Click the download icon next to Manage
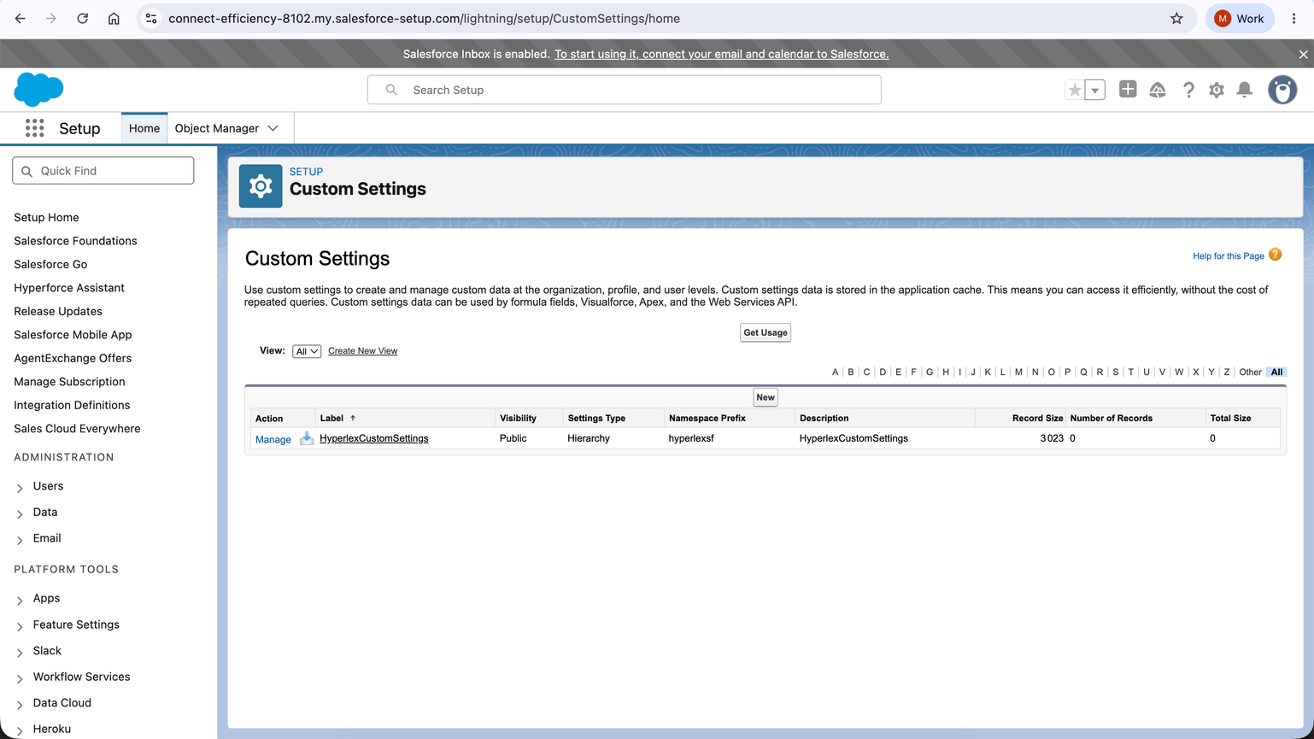This screenshot has width=1314, height=739. tap(307, 438)
